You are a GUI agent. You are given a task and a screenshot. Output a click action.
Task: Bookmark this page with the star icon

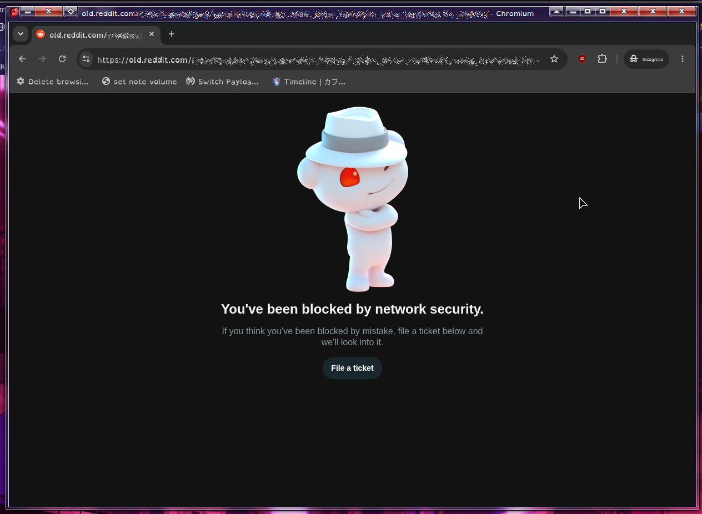click(x=554, y=59)
